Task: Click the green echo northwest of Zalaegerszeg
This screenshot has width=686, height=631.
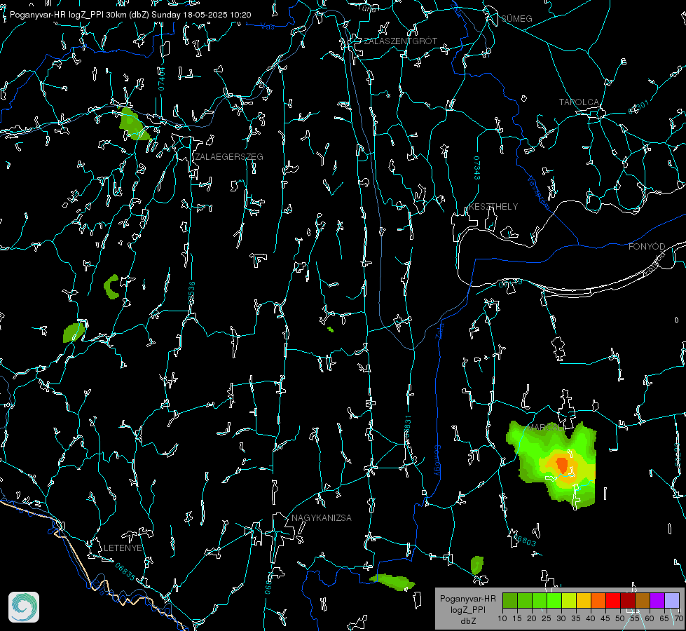Action: pos(133,124)
